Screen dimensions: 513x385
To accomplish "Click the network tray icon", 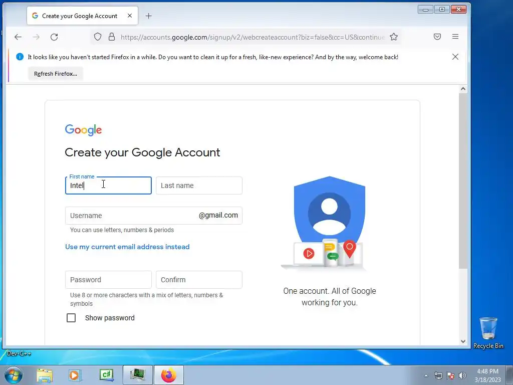I will [438, 375].
